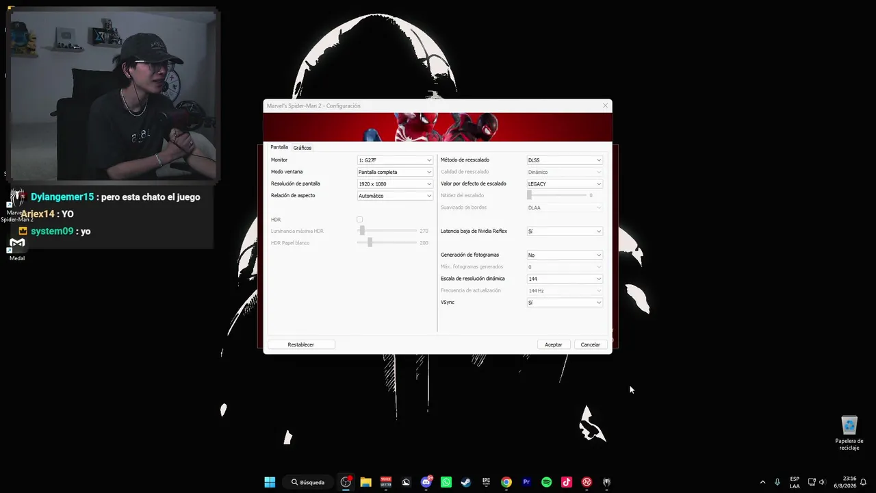Enable the HDR checkbox

359,219
